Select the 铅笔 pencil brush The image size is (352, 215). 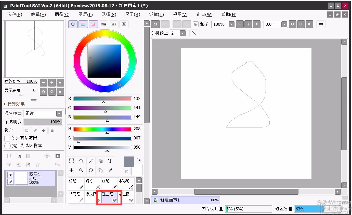tap(76, 184)
